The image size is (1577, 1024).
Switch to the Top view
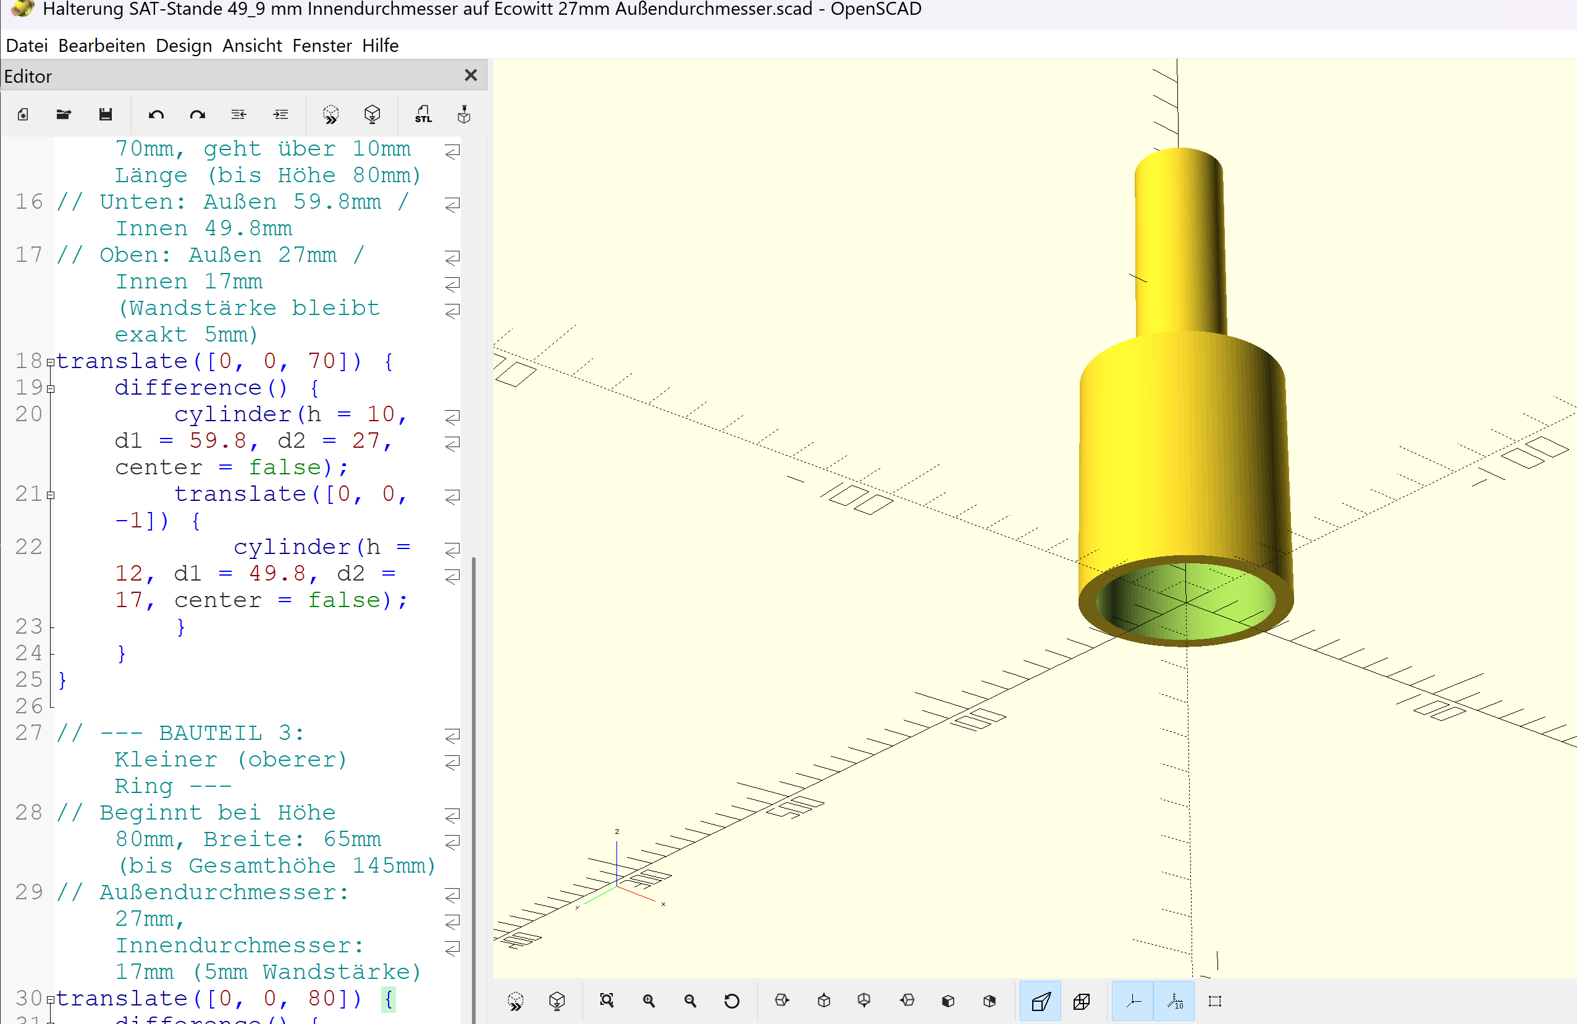tap(823, 1001)
